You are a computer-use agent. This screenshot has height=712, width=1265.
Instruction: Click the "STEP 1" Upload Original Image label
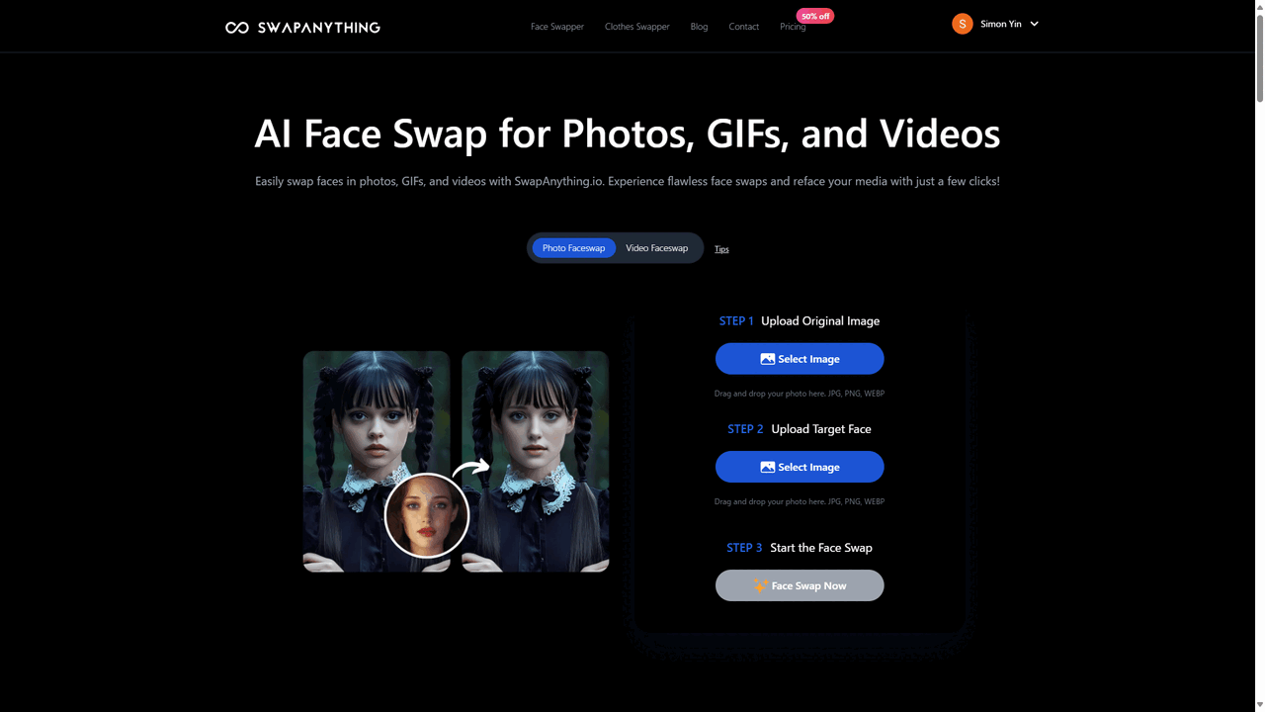800,320
